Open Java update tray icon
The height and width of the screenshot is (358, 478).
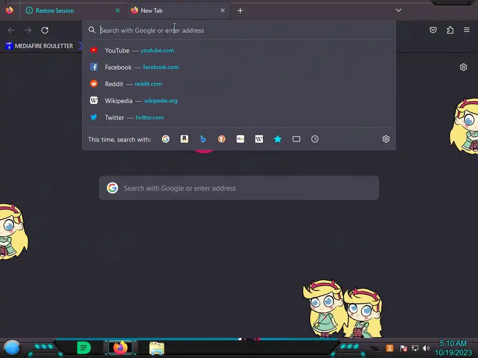[390, 348]
